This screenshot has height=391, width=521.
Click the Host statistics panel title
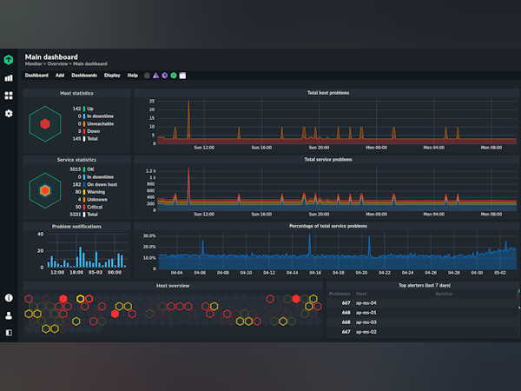tap(76, 93)
